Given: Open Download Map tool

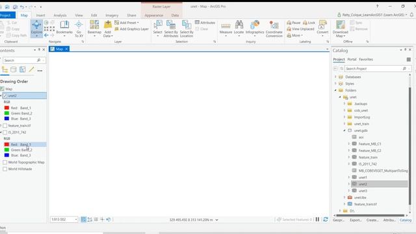Looking at the screenshot, I should point(341,29).
